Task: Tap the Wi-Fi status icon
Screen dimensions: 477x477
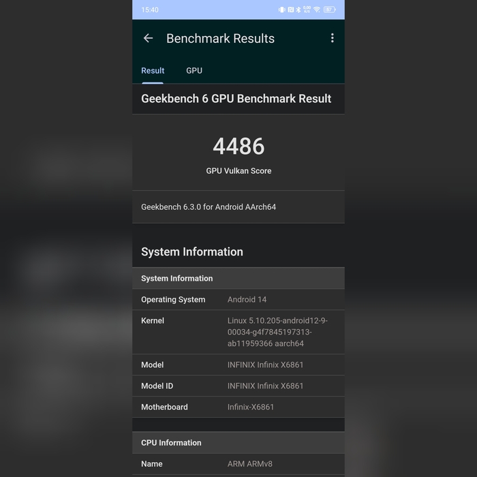Action: pyautogui.click(x=317, y=10)
